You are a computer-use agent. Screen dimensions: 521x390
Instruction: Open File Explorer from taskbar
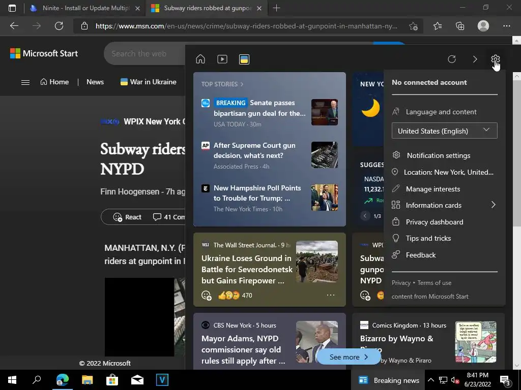87,380
